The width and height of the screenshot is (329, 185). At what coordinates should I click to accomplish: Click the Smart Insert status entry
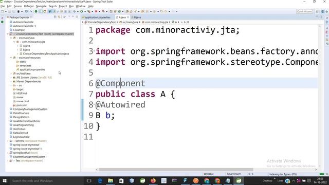coord(233,174)
